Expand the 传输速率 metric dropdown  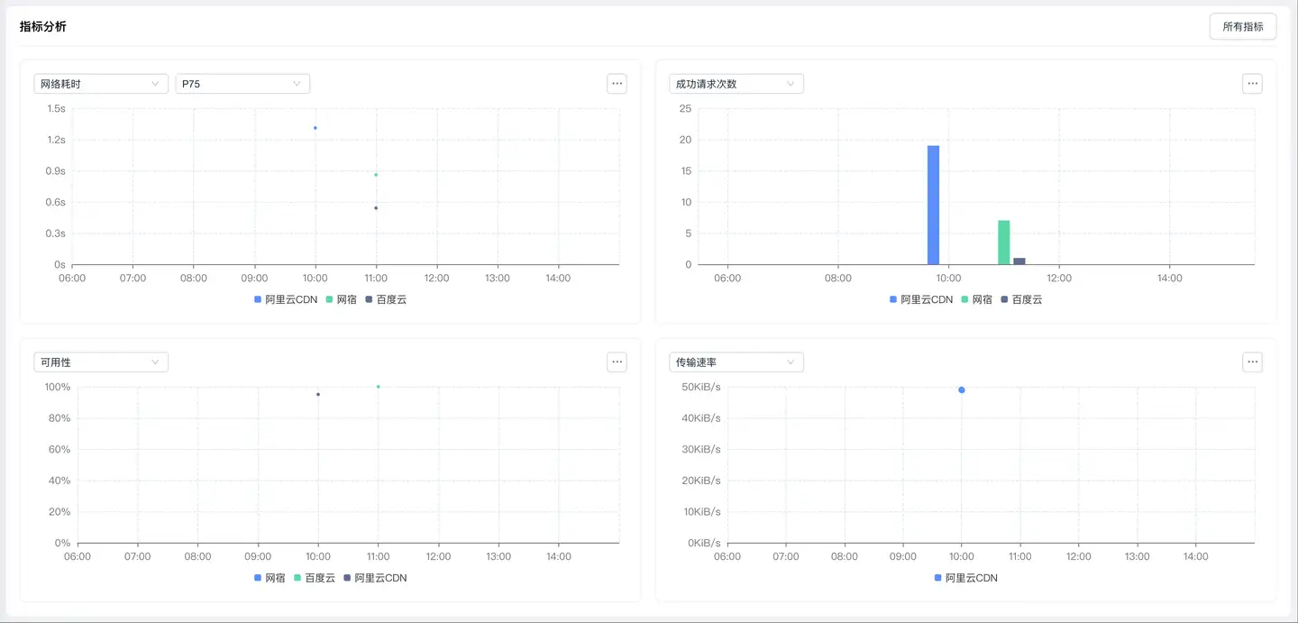pyautogui.click(x=736, y=362)
